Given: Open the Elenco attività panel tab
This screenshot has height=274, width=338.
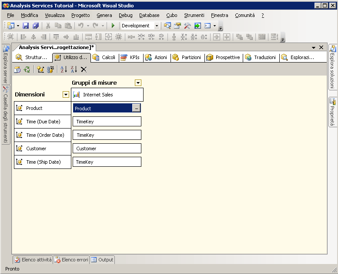Looking at the screenshot, I should pyautogui.click(x=33, y=260).
